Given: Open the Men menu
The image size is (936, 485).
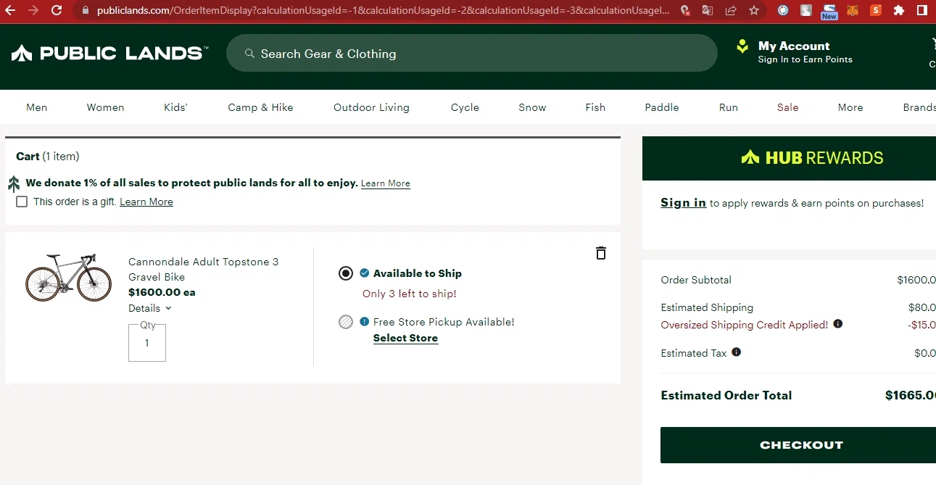Looking at the screenshot, I should coord(37,107).
